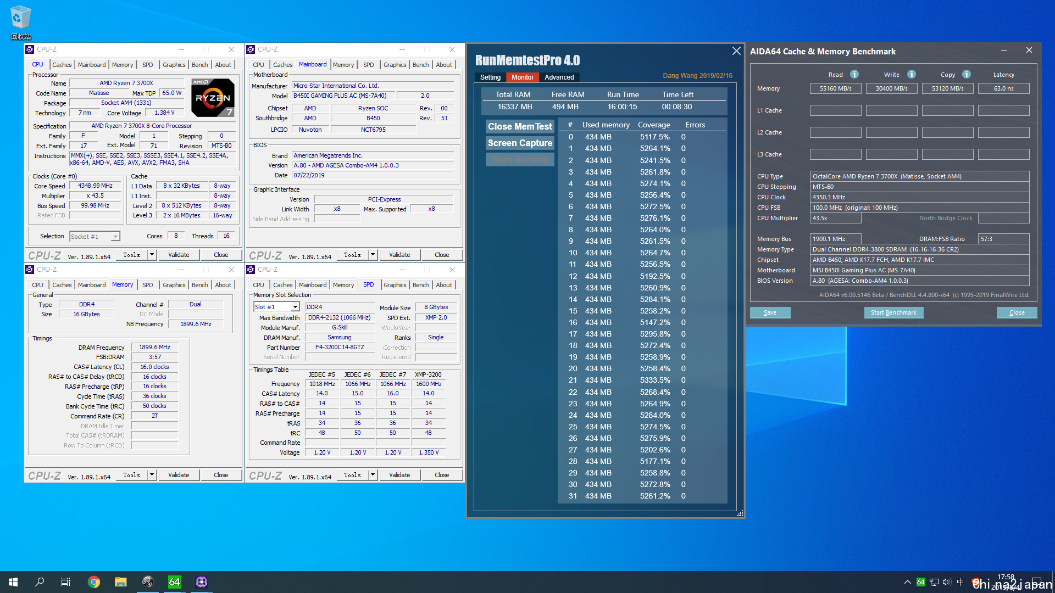Image resolution: width=1055 pixels, height=593 pixels.
Task: Open Task View from the taskbar
Action: (66, 582)
